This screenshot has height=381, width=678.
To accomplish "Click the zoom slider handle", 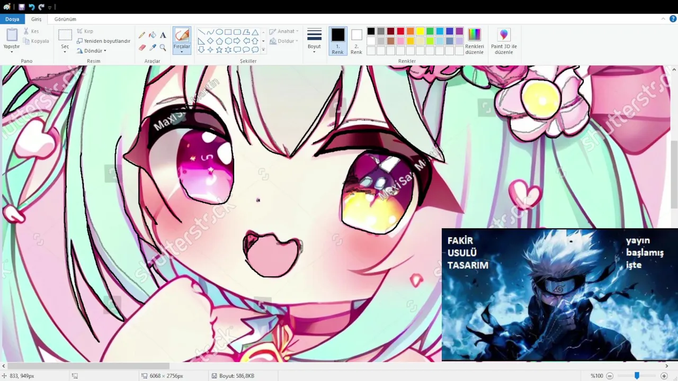I will pyautogui.click(x=637, y=376).
